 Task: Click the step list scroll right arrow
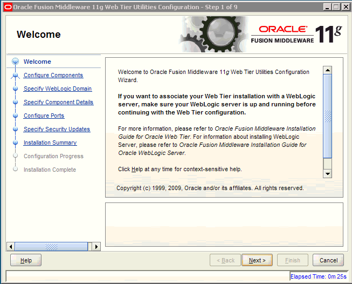click(x=96, y=247)
